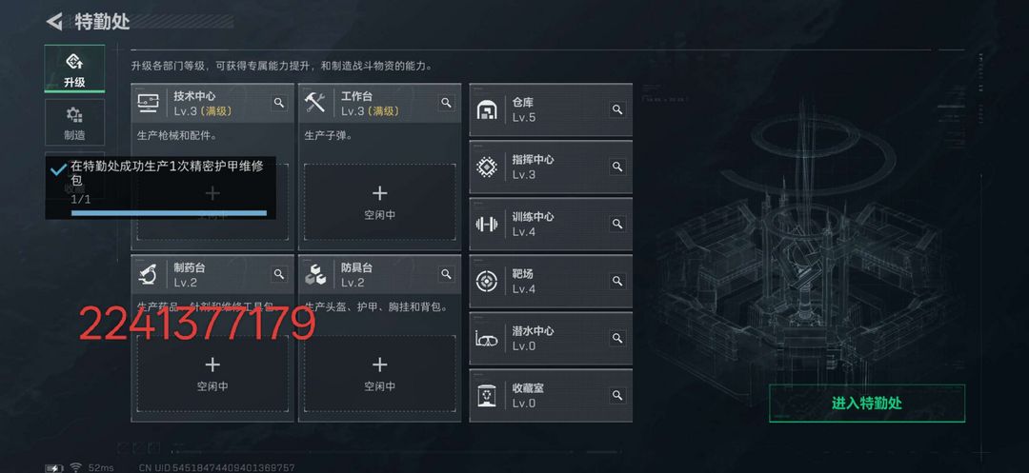The height and width of the screenshot is (473, 1029).
Task: Open magnifier details for 工作台
Action: coord(446,103)
